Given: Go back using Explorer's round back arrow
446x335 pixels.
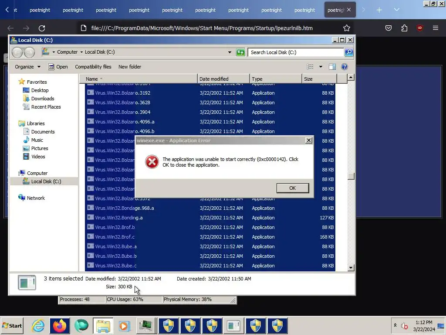Looking at the screenshot, I should [17, 52].
